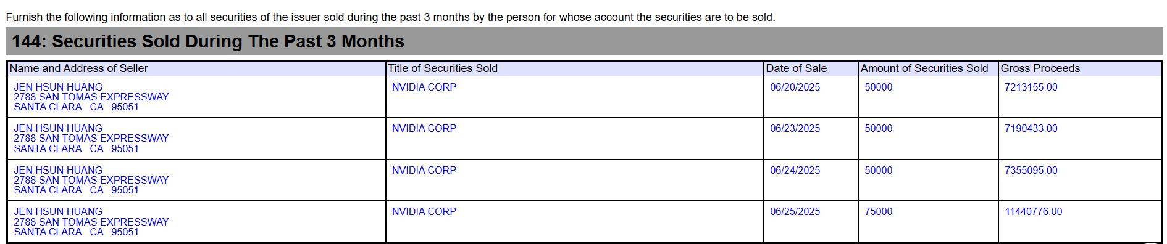Click the Name and Address of Seller header
This screenshot has width=1167, height=244.
(x=79, y=68)
